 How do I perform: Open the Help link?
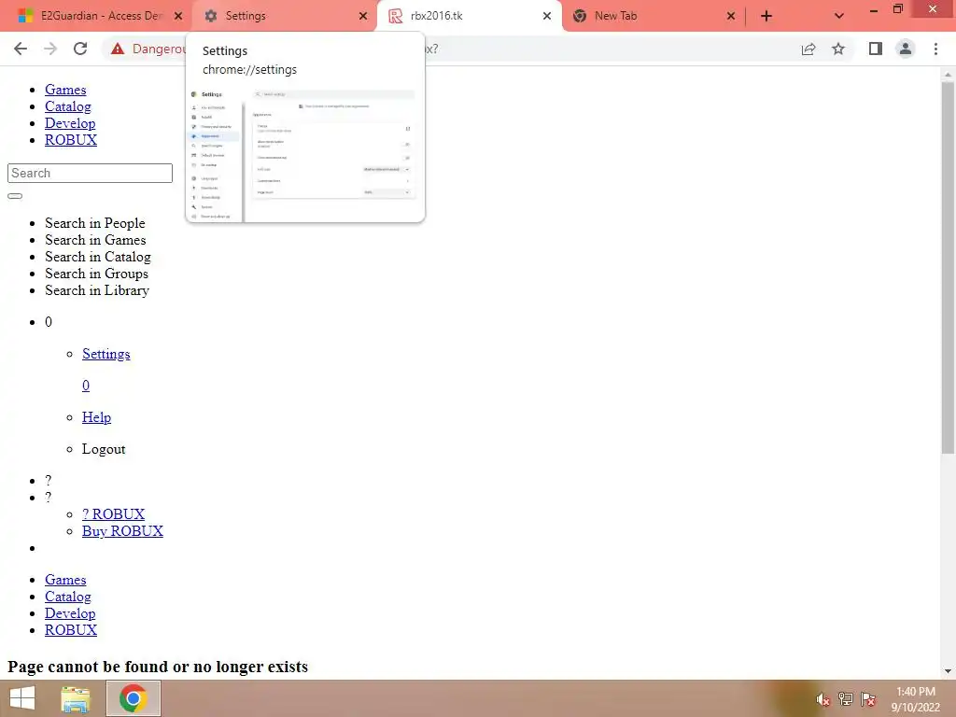(x=96, y=417)
